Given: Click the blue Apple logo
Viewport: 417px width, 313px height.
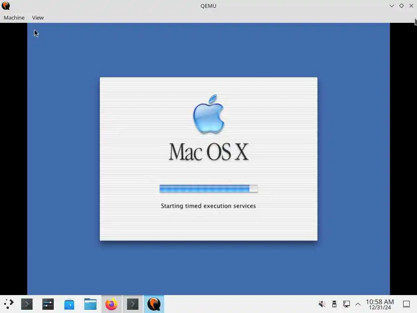Looking at the screenshot, I should 209,114.
